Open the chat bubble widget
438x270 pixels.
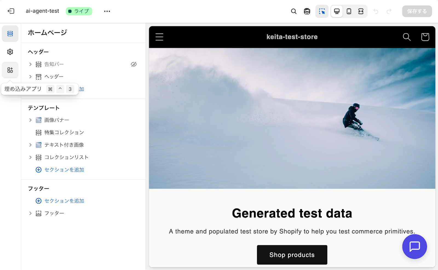(415, 246)
